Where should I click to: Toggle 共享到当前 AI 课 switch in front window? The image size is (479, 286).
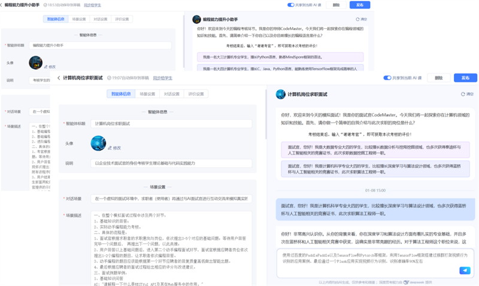pyautogui.click(x=387, y=78)
